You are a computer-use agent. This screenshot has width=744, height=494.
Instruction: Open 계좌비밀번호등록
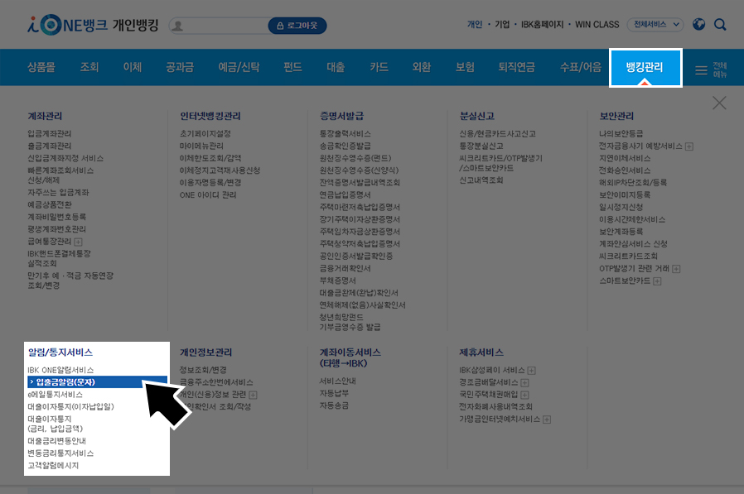[56, 217]
